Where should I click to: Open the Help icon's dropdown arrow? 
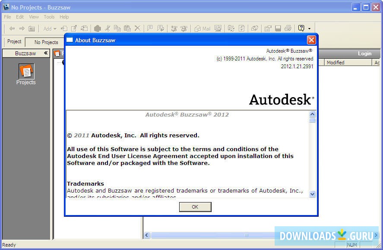coord(308,28)
